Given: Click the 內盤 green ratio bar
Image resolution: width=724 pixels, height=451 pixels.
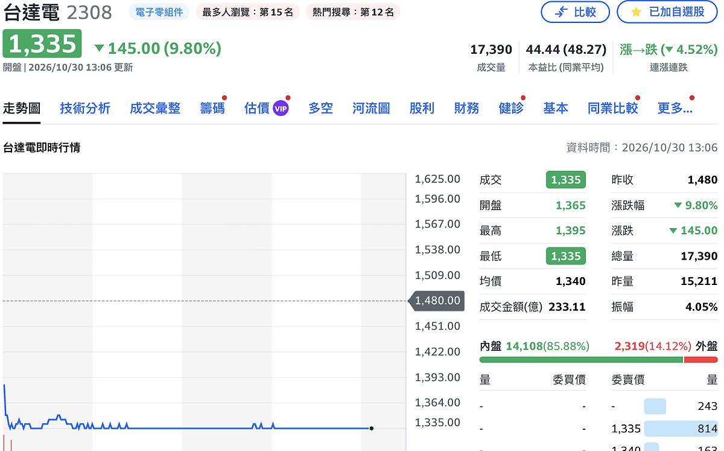Looking at the screenshot, I should pyautogui.click(x=581, y=360).
